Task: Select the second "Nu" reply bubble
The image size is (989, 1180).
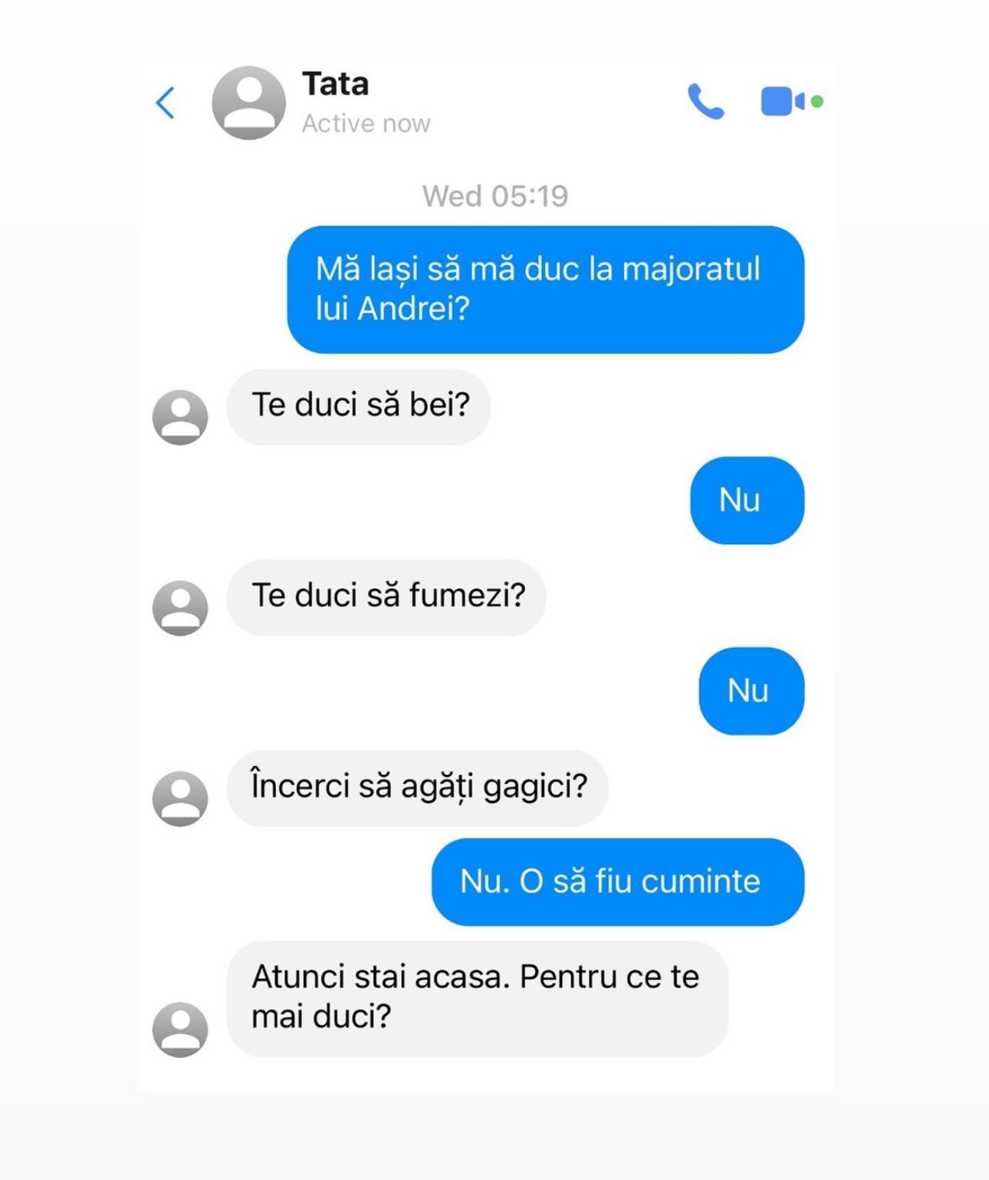Action: click(x=752, y=691)
